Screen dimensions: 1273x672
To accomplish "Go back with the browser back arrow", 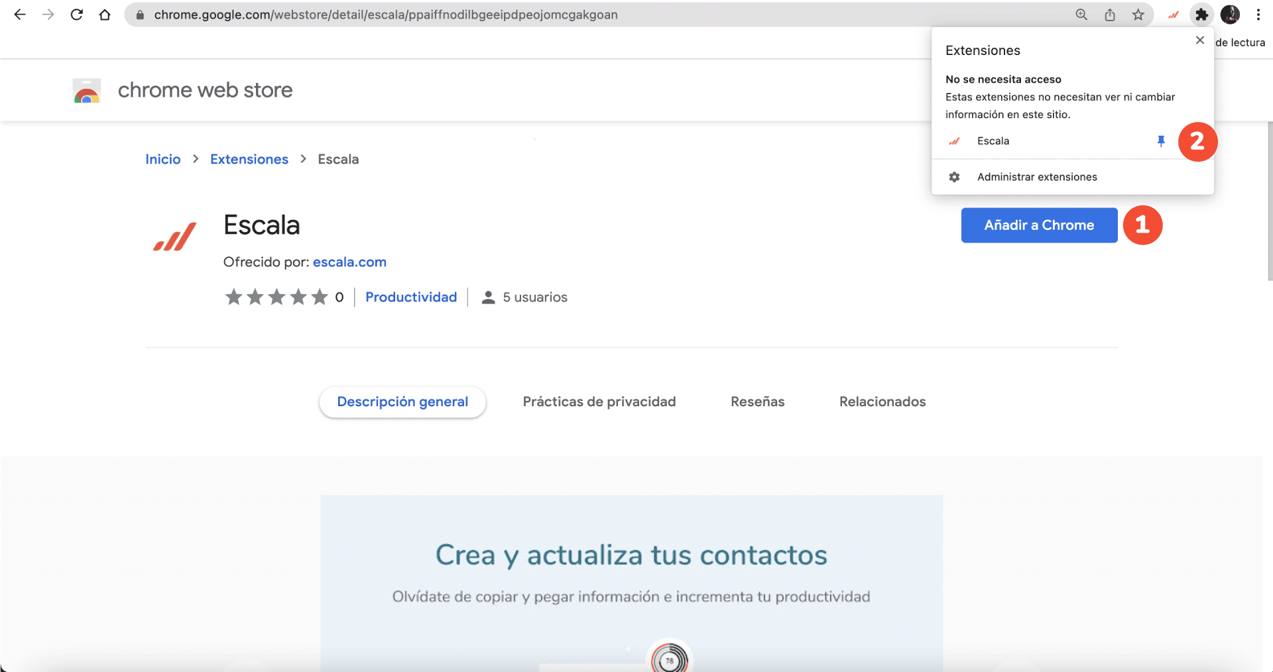I will click(20, 15).
